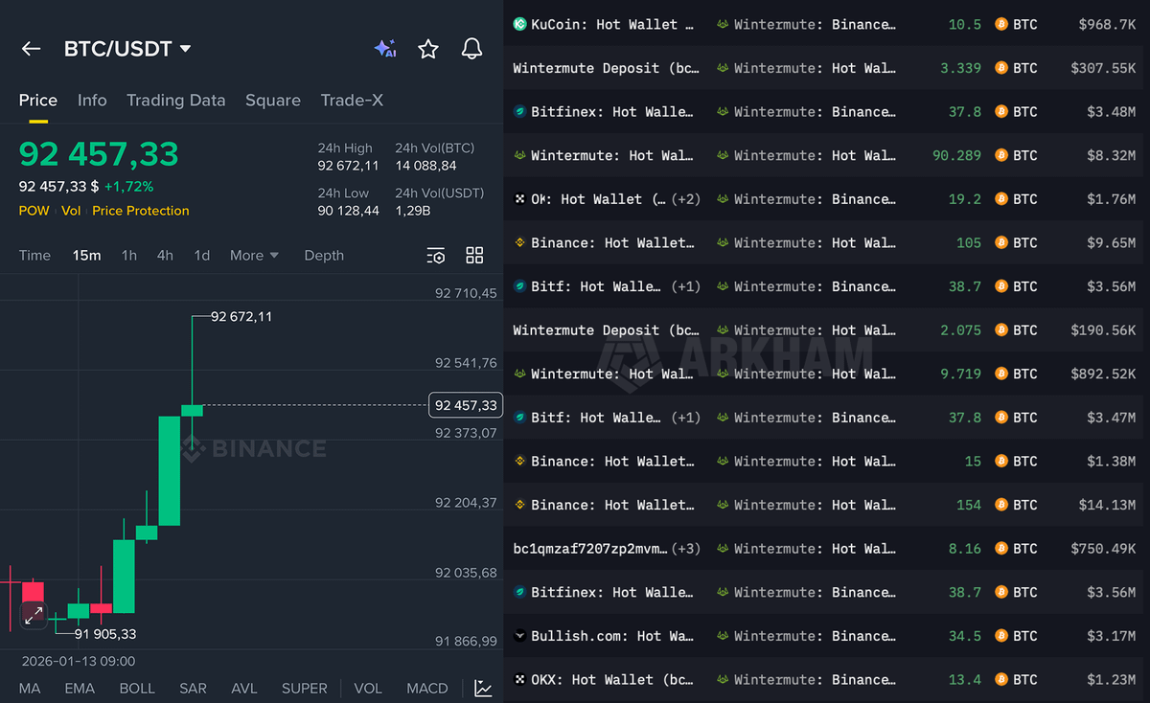Click the current price label 92 457,33 on axis
1150x703 pixels.
pos(466,405)
